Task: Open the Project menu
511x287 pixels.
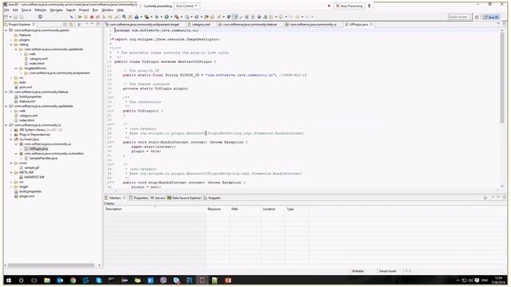Action: [x=84, y=10]
